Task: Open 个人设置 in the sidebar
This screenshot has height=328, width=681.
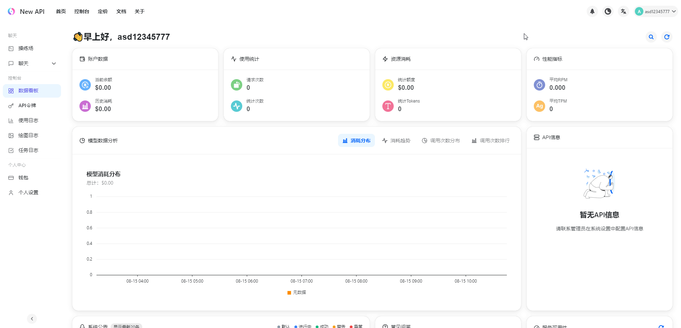Action: [x=28, y=192]
